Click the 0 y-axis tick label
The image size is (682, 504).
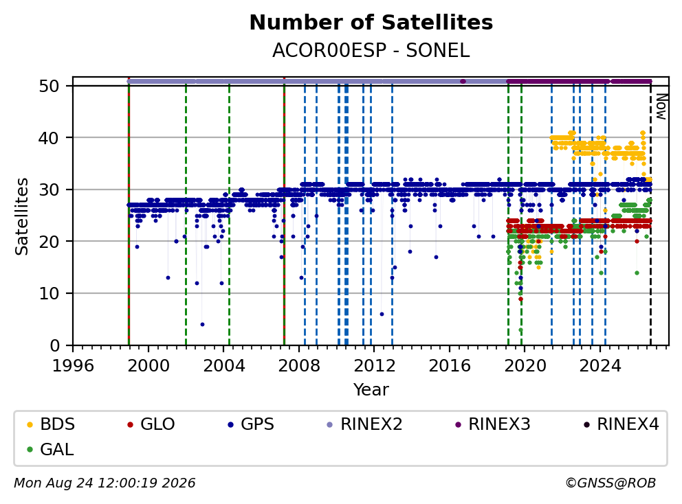(54, 345)
